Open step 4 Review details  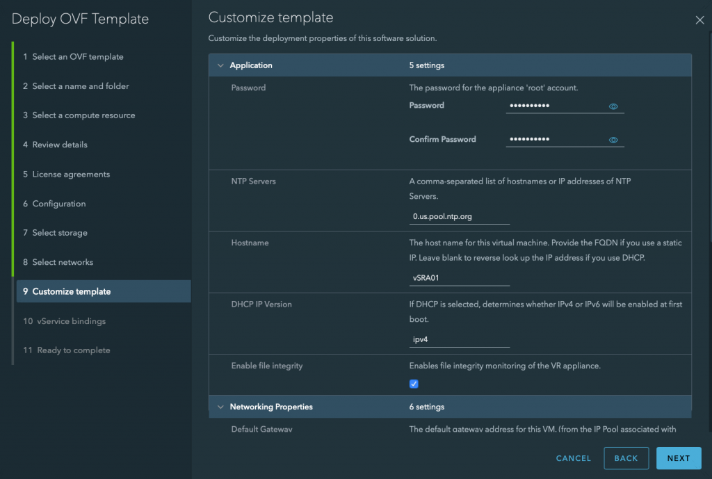(x=55, y=145)
